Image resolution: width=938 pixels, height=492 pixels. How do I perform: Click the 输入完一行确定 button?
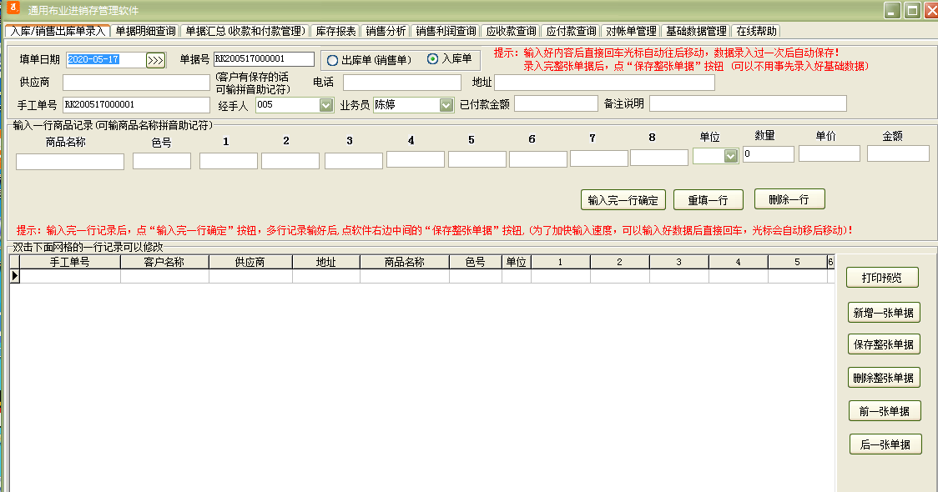[623, 199]
